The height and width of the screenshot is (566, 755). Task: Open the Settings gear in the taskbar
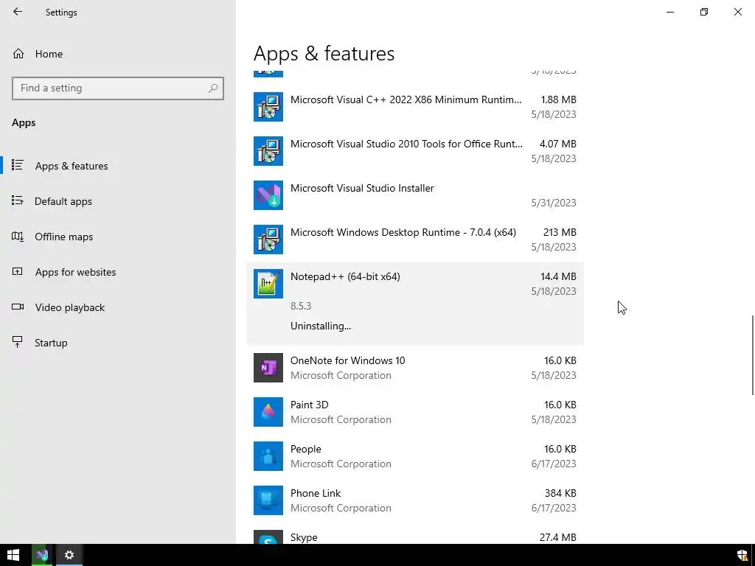click(x=69, y=555)
